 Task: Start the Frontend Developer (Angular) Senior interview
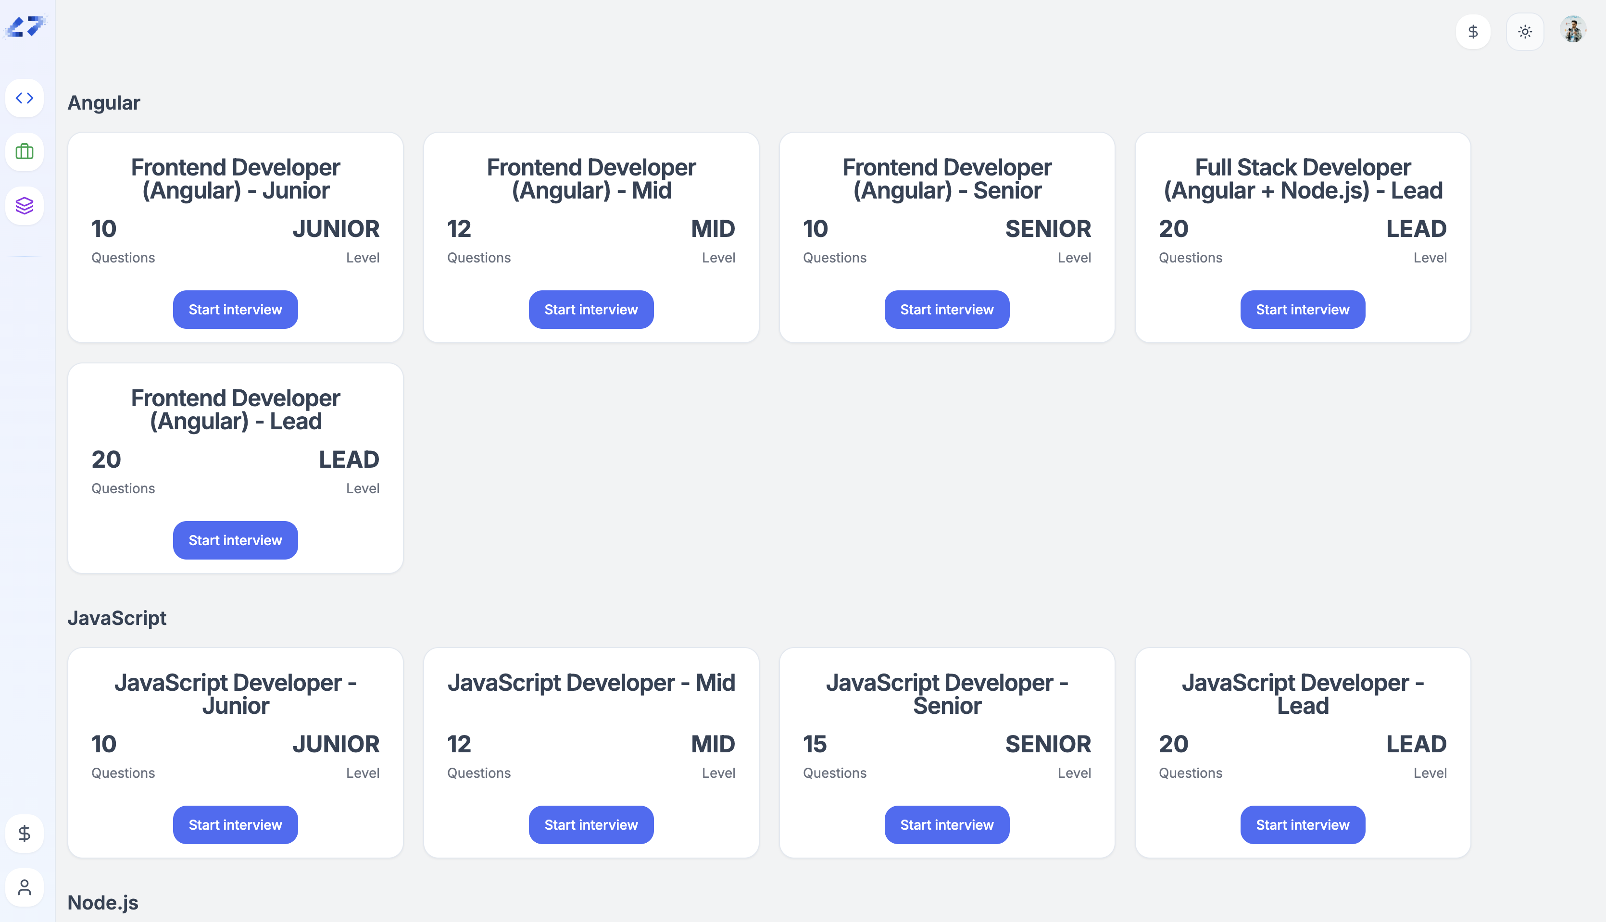pyautogui.click(x=947, y=310)
